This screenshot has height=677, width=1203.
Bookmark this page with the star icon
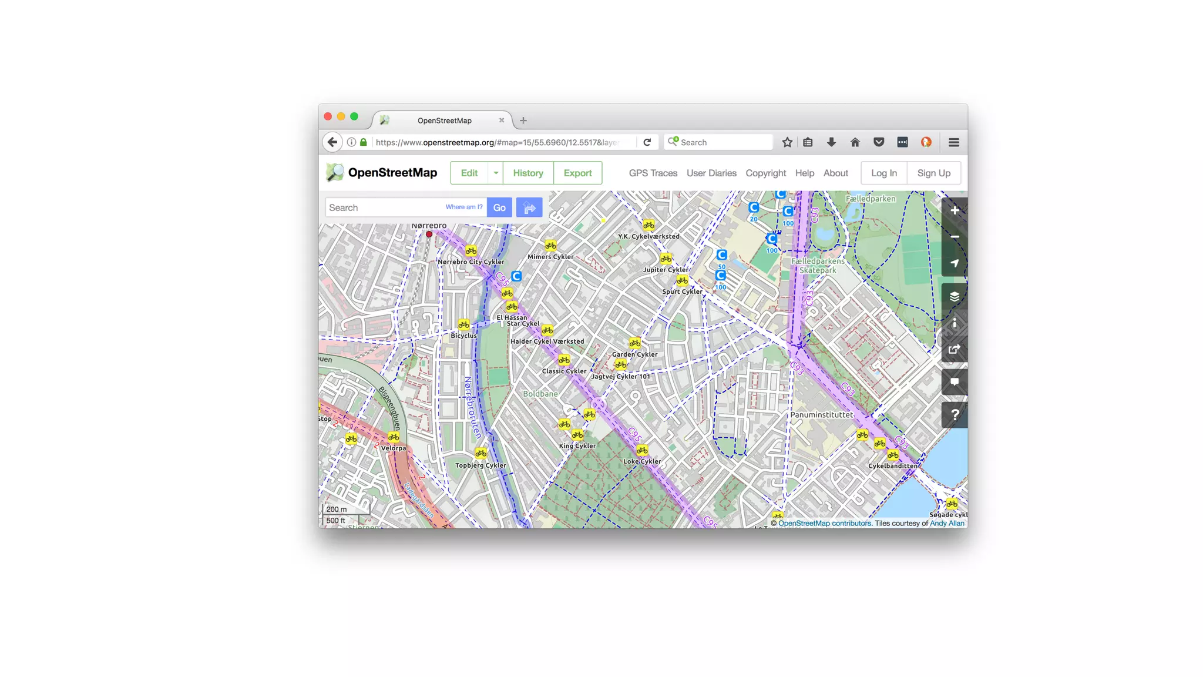point(787,142)
